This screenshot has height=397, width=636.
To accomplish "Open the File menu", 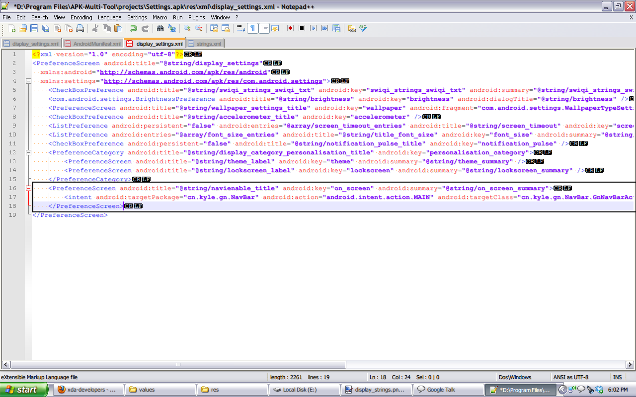I will coord(6,17).
